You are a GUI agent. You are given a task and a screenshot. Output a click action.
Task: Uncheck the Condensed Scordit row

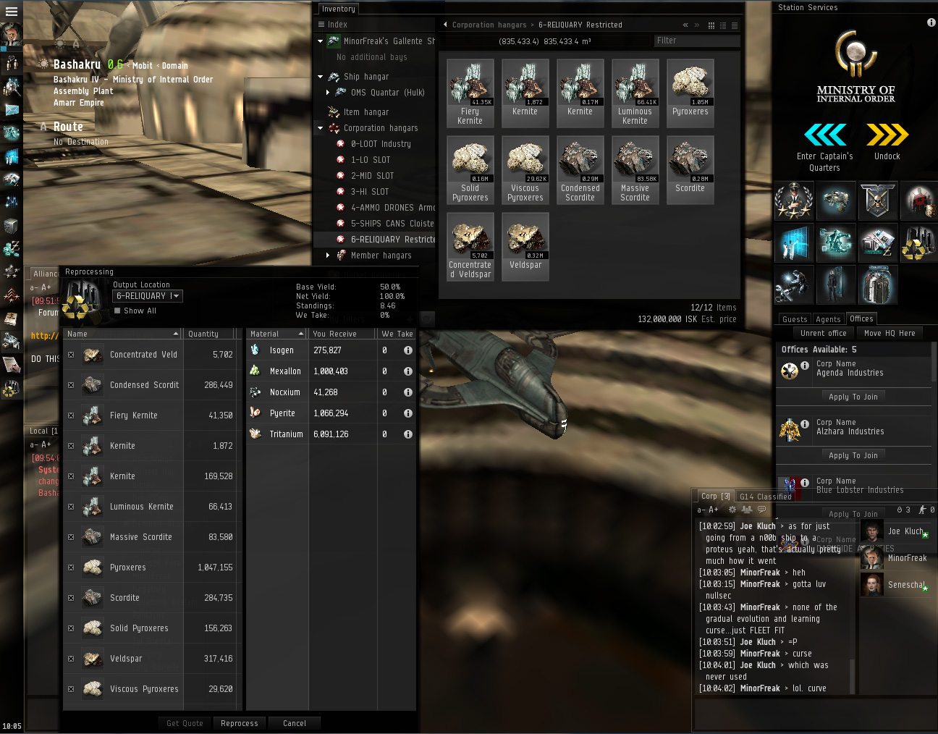point(71,385)
